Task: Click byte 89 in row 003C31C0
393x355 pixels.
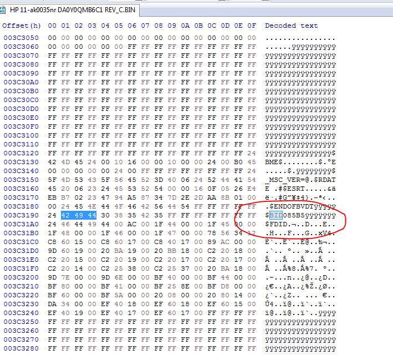Action: 212,242
